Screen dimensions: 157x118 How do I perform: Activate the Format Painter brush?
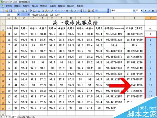point(52,11)
